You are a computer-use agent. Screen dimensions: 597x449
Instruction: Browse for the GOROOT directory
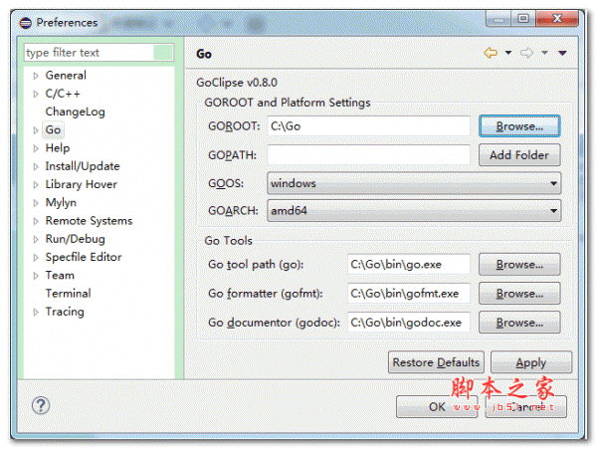pyautogui.click(x=519, y=126)
